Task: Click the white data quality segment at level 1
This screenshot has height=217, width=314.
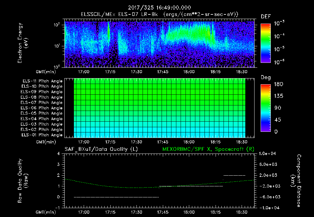Action: (x=191, y=186)
